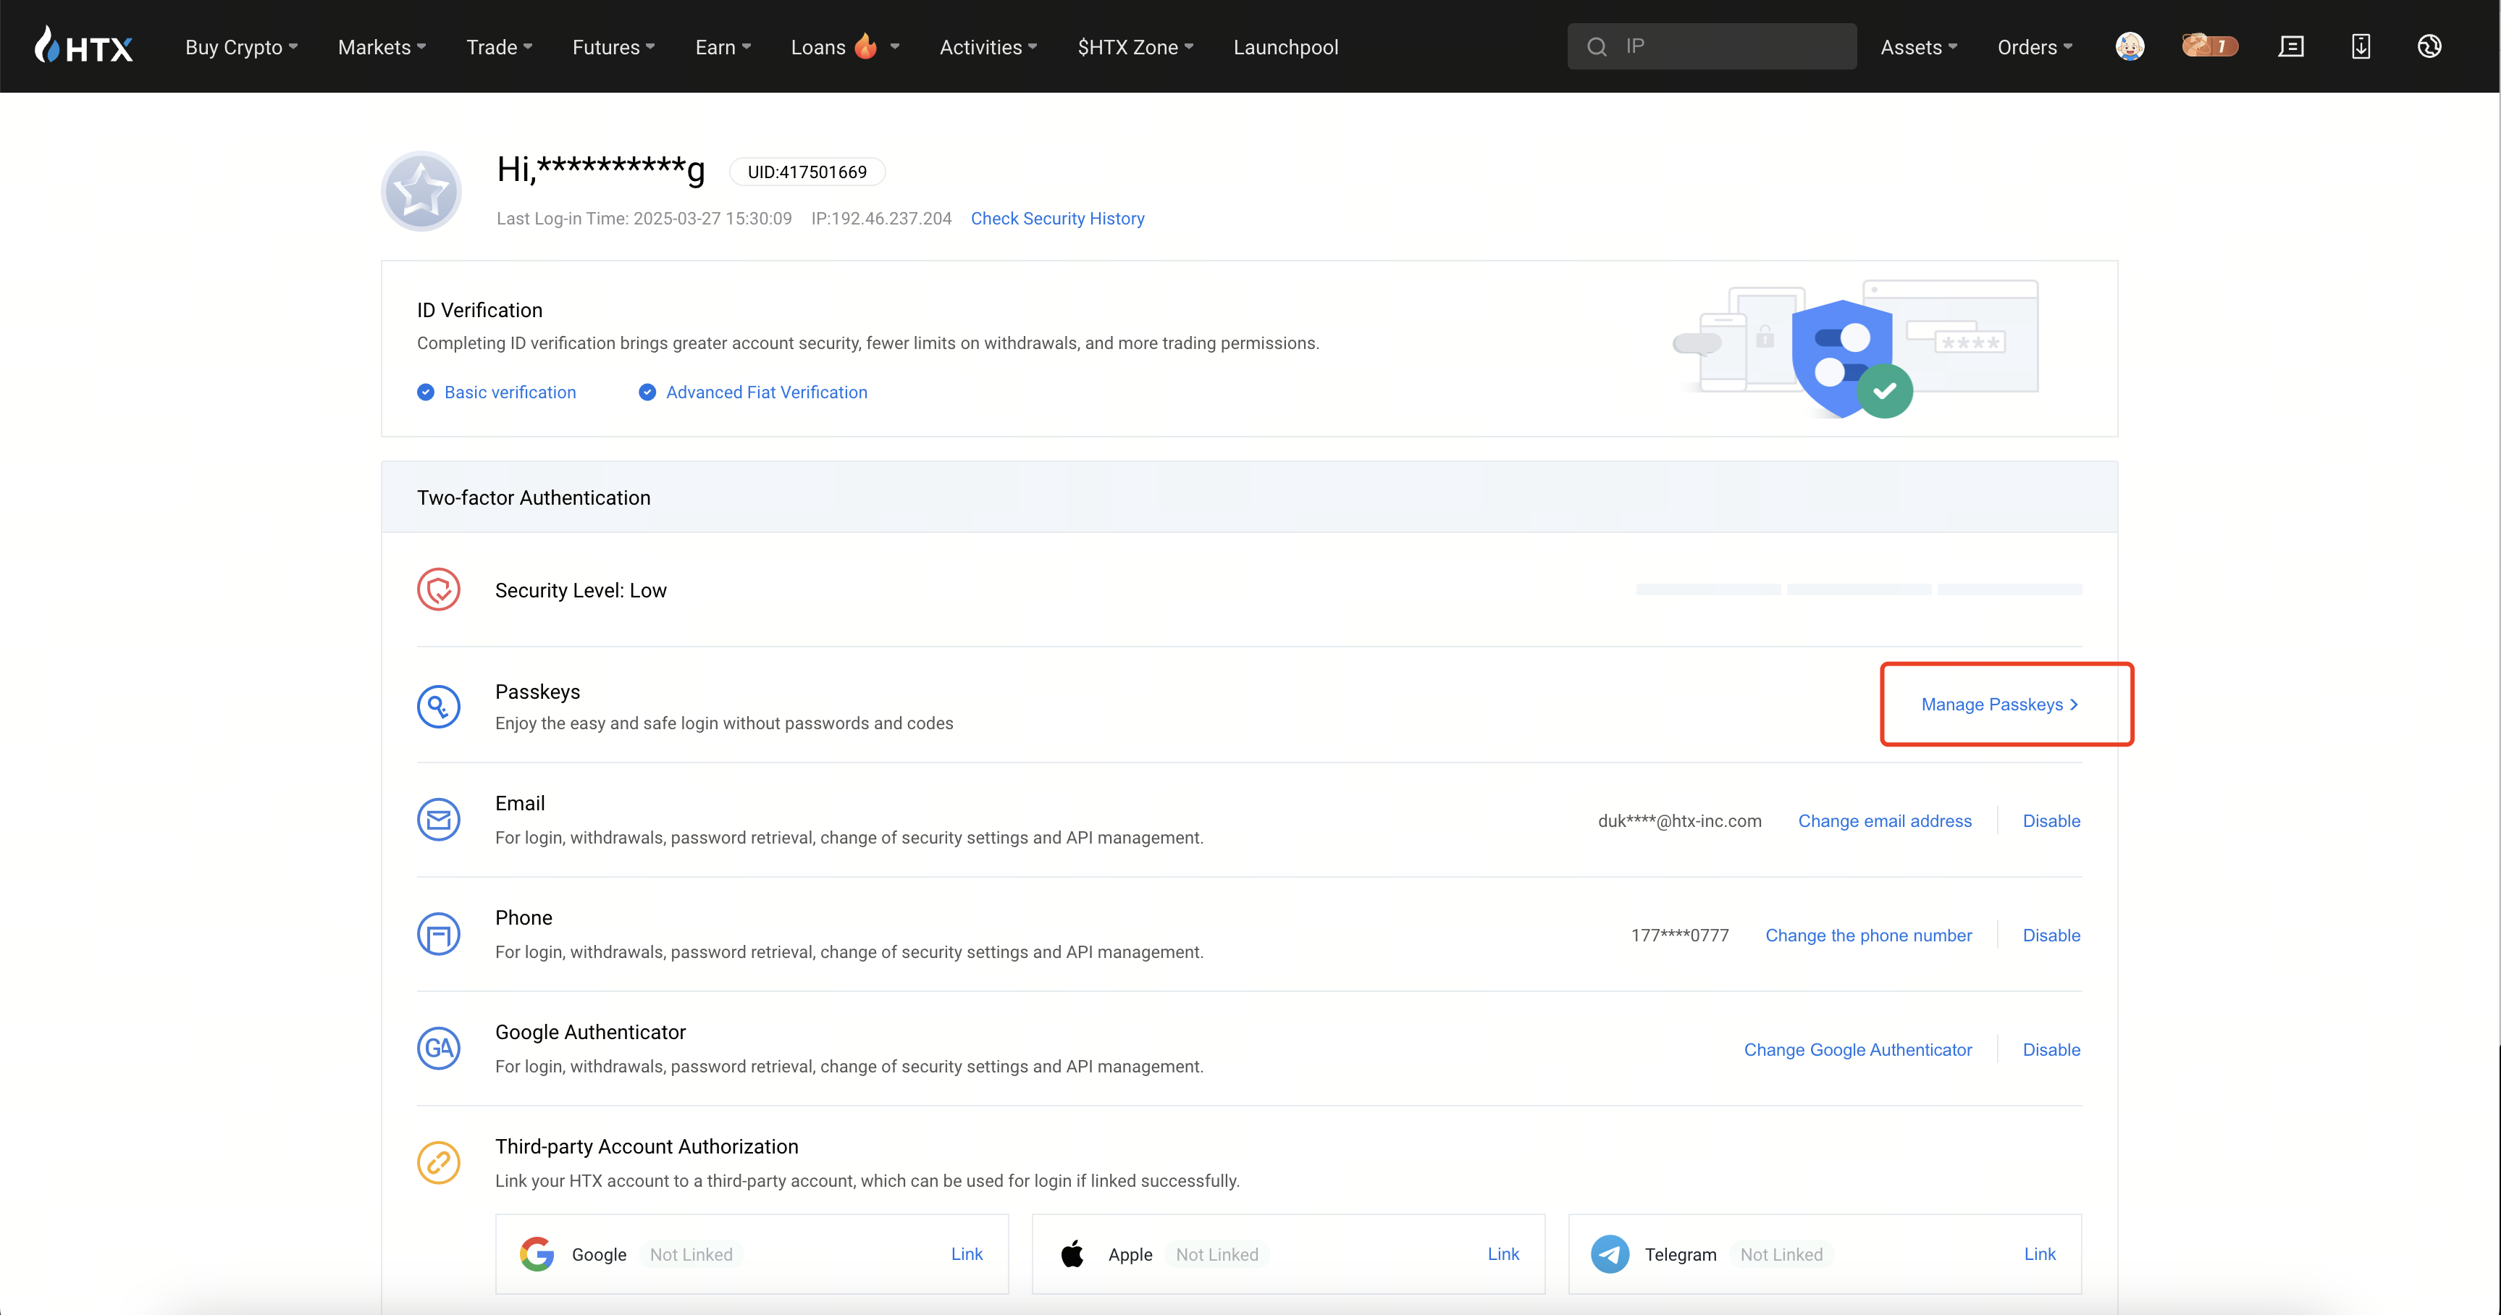
Task: Click the Google Authenticator GA icon
Action: pos(438,1048)
